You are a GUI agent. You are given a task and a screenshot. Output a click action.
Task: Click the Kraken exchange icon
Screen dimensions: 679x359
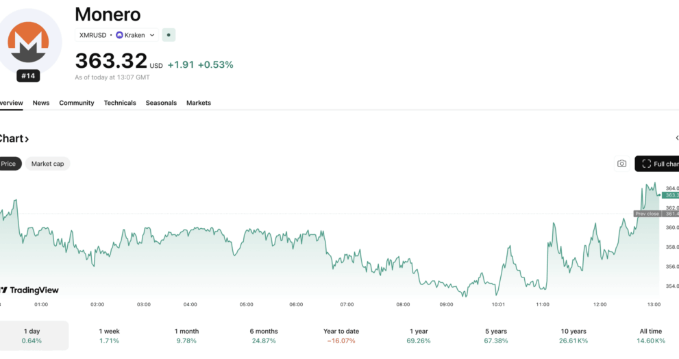[120, 35]
